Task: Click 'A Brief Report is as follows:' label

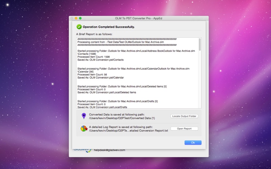Action: coord(94,34)
